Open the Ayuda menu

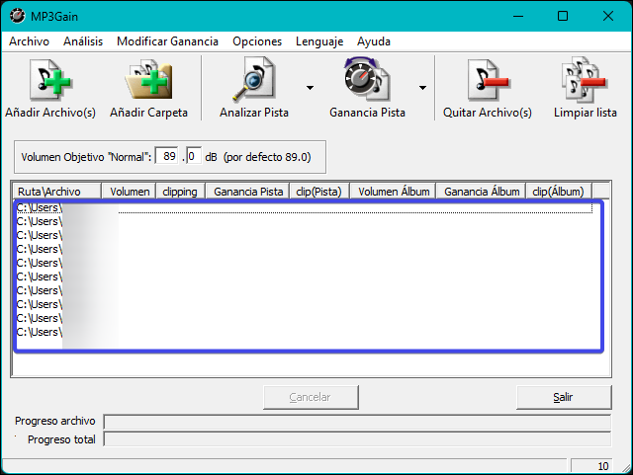374,41
